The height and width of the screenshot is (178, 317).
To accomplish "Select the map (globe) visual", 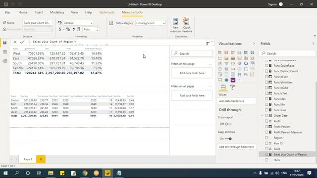I will pos(220,69).
